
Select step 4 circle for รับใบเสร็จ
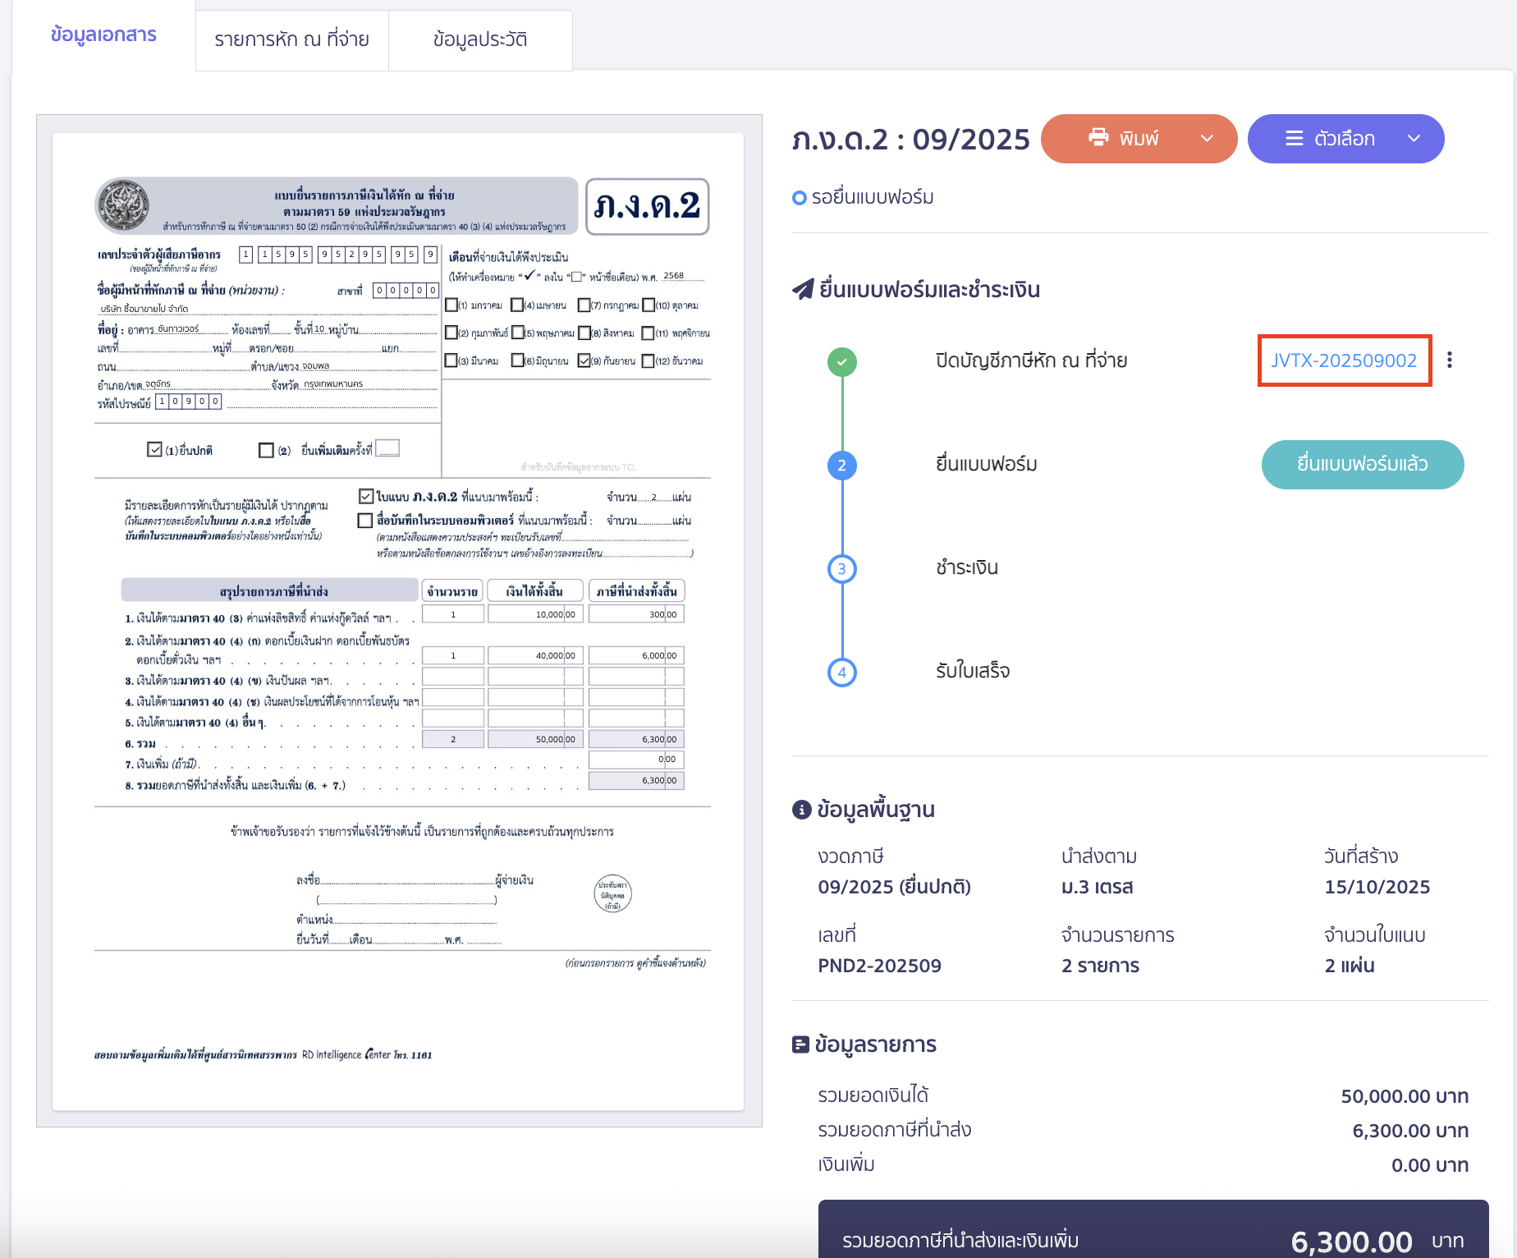tap(841, 673)
